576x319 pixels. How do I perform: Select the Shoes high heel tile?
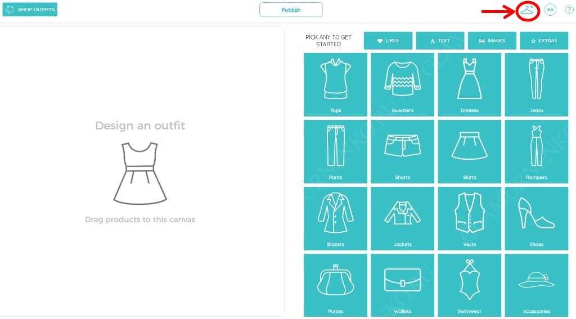(536, 218)
